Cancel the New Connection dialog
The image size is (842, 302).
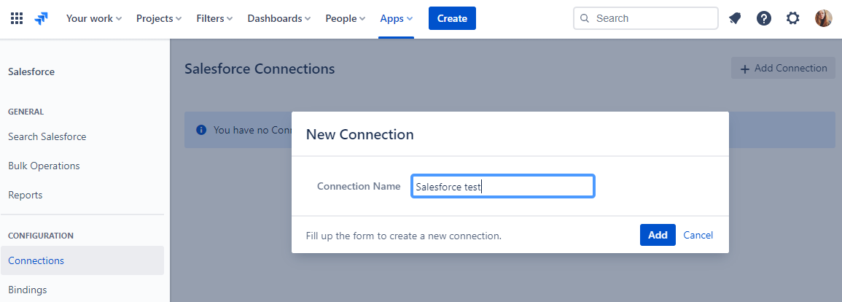[x=698, y=235]
